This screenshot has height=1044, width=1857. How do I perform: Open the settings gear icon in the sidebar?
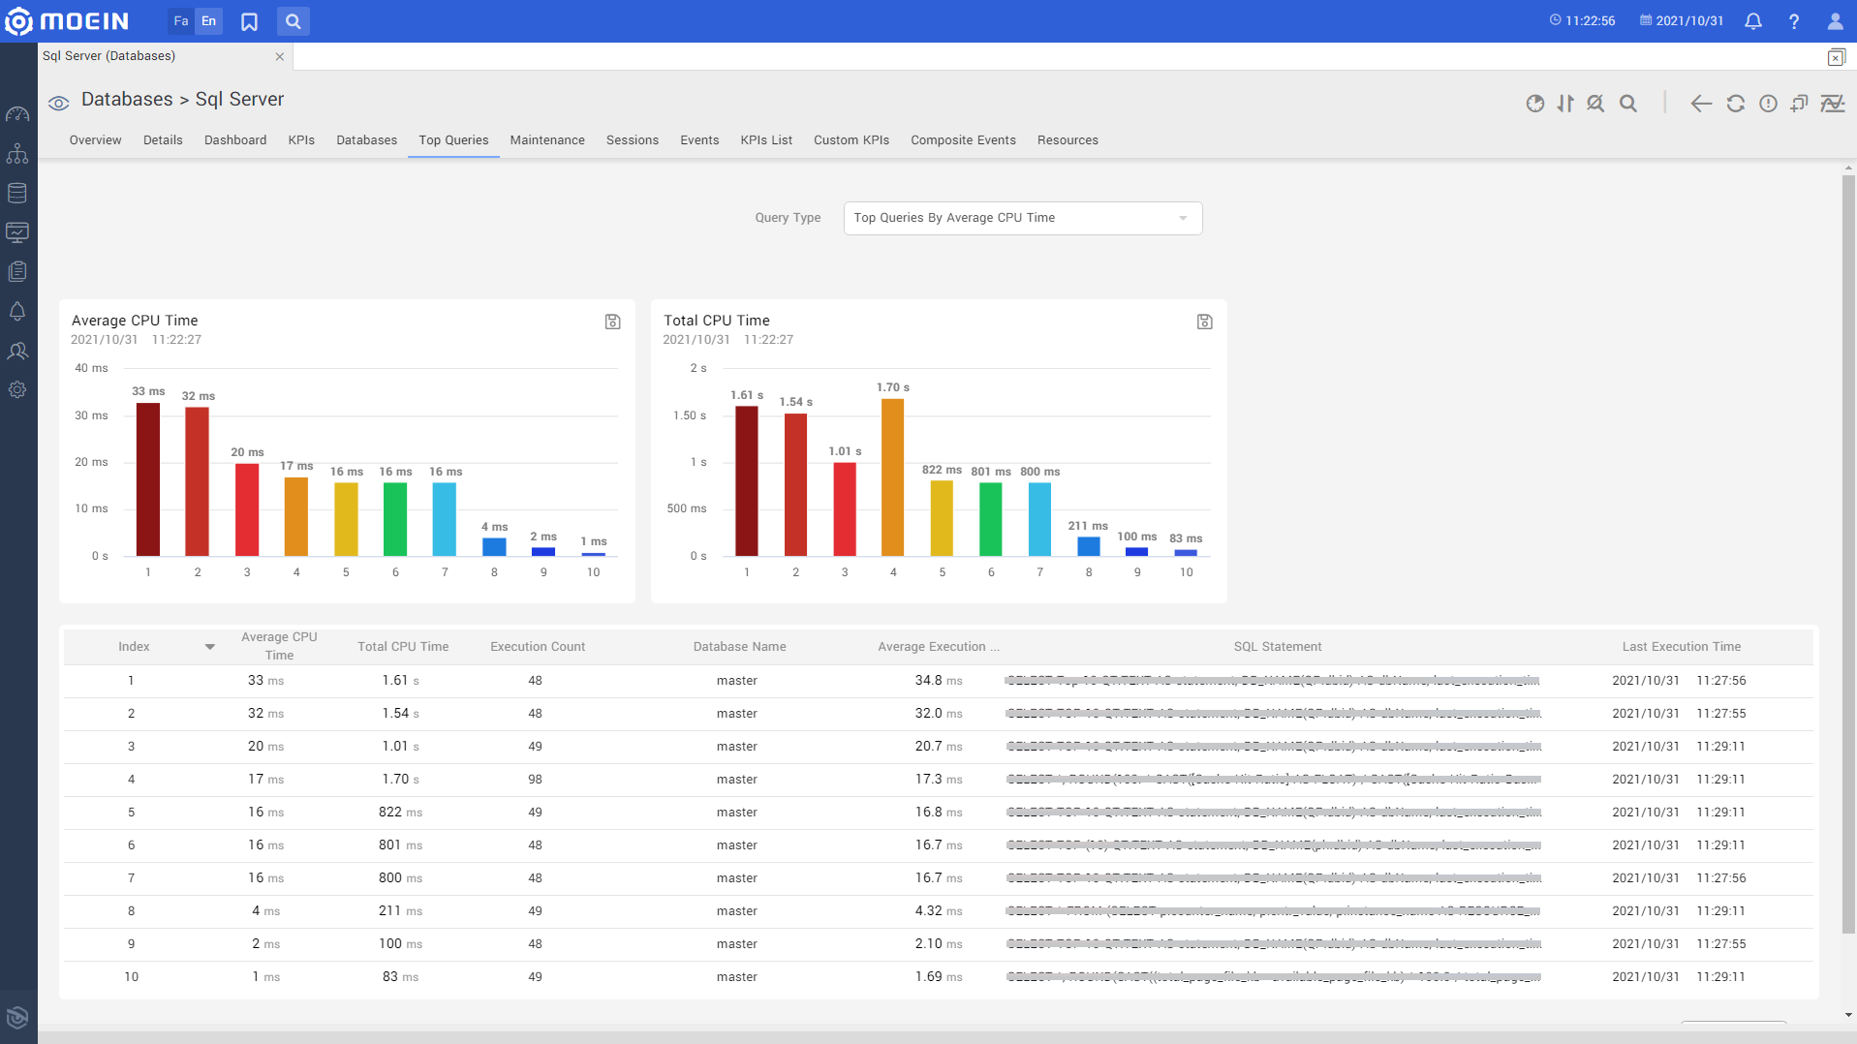(17, 390)
